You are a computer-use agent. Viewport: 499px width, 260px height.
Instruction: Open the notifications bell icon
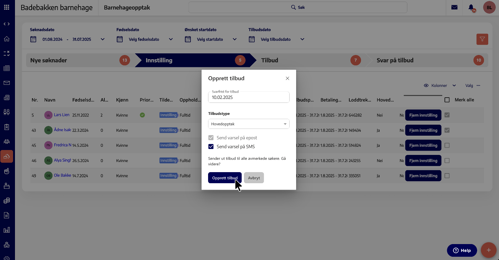[x=471, y=7]
